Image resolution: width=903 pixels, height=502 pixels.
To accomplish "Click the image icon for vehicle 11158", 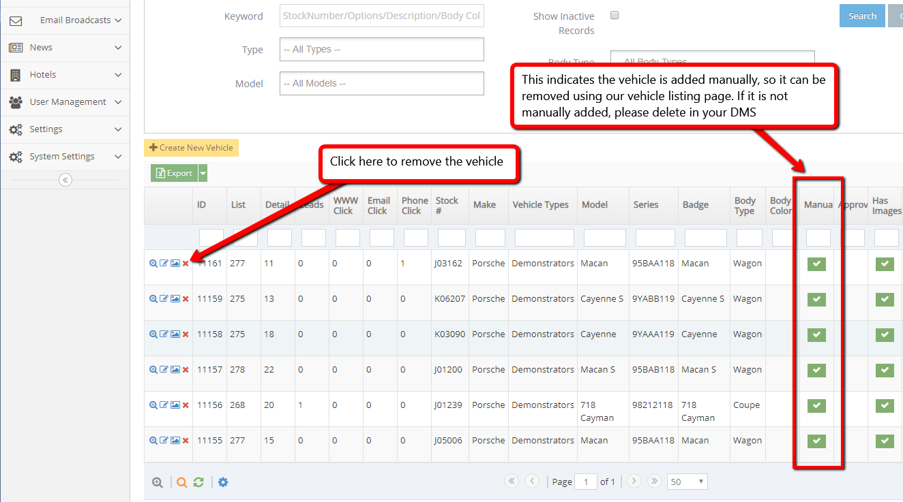I will pos(175,334).
